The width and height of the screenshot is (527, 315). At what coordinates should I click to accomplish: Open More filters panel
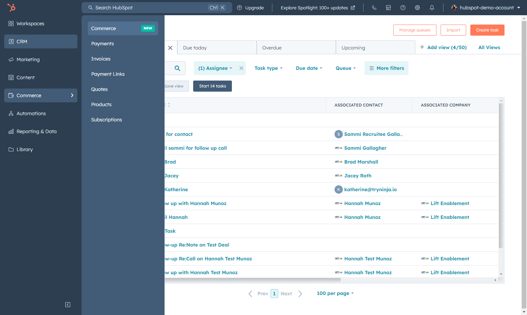pyautogui.click(x=386, y=68)
